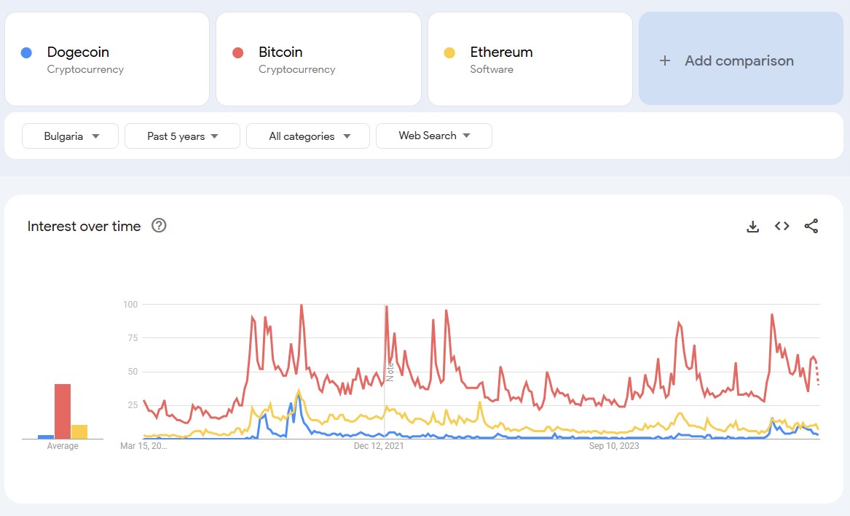Click the Dogecoin blue color indicator
This screenshot has height=516, width=850.
pos(27,52)
